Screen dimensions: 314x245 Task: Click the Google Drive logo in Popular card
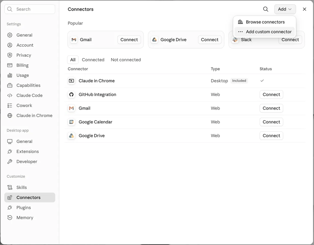[x=154, y=40]
